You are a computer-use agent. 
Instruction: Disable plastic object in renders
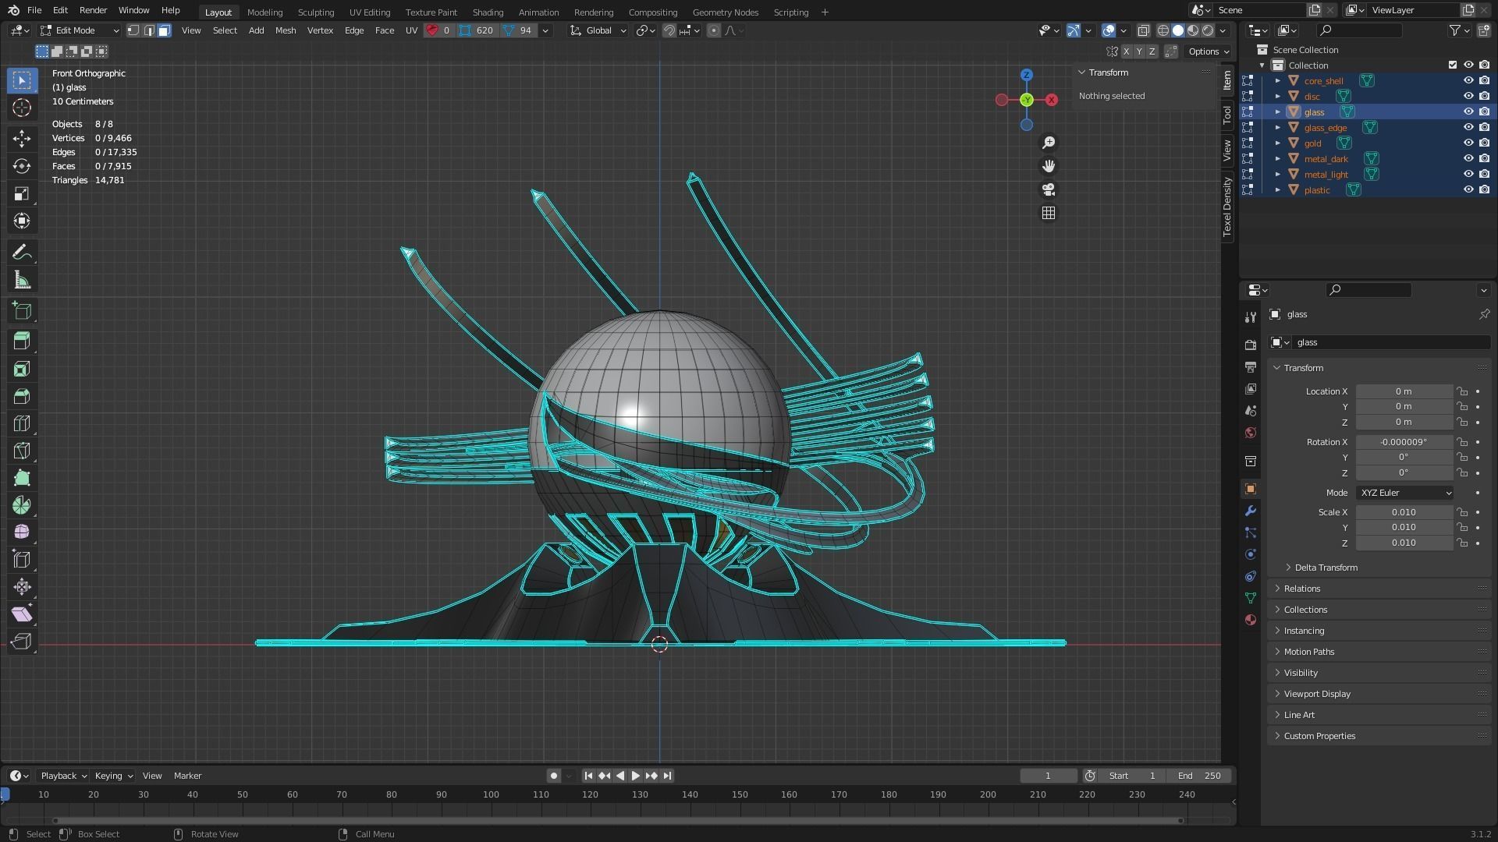[x=1484, y=190]
